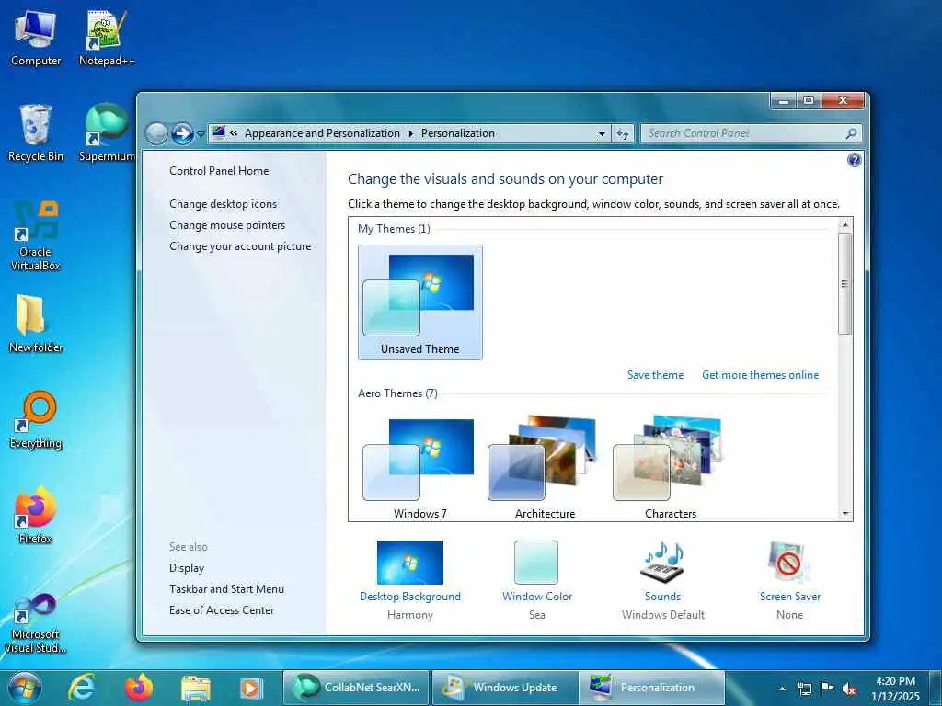
Task: Show hidden tray icons arrow
Action: tap(782, 689)
